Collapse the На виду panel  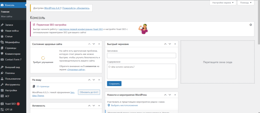click(x=99, y=80)
